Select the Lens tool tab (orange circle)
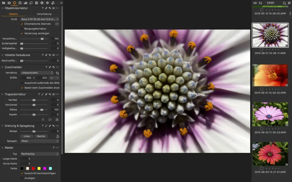The image size is (292, 182). click(x=15, y=3)
